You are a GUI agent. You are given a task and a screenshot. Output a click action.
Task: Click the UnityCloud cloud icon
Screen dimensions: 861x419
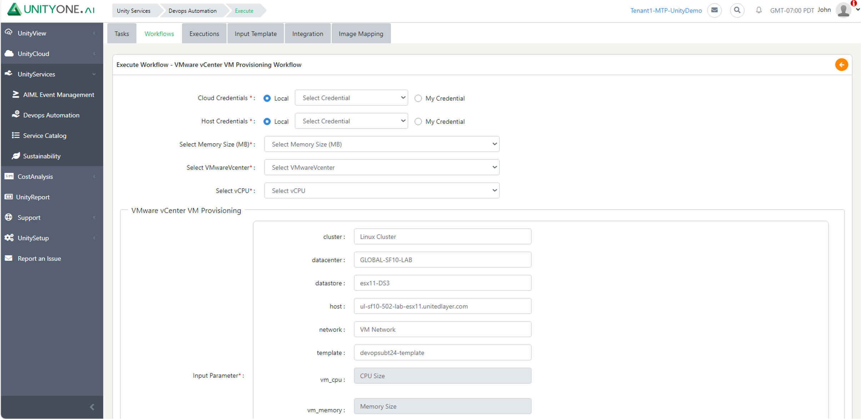pos(9,53)
